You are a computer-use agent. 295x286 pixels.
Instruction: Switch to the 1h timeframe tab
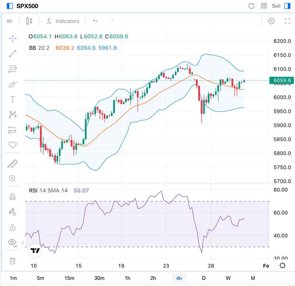tap(127, 278)
